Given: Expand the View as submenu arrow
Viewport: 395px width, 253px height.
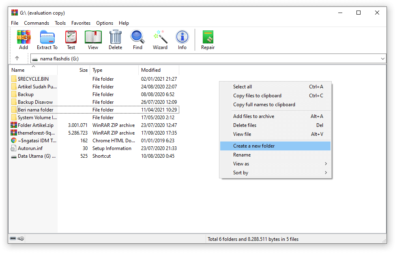Looking at the screenshot, I should tap(326, 164).
